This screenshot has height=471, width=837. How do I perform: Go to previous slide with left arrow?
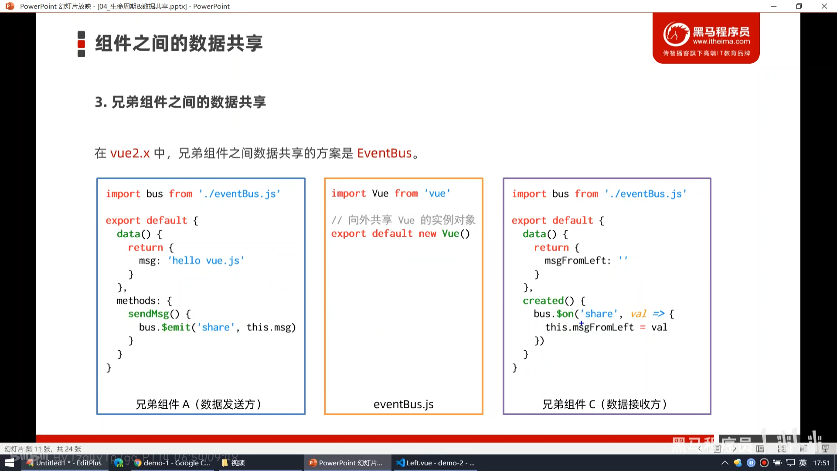coord(700,449)
